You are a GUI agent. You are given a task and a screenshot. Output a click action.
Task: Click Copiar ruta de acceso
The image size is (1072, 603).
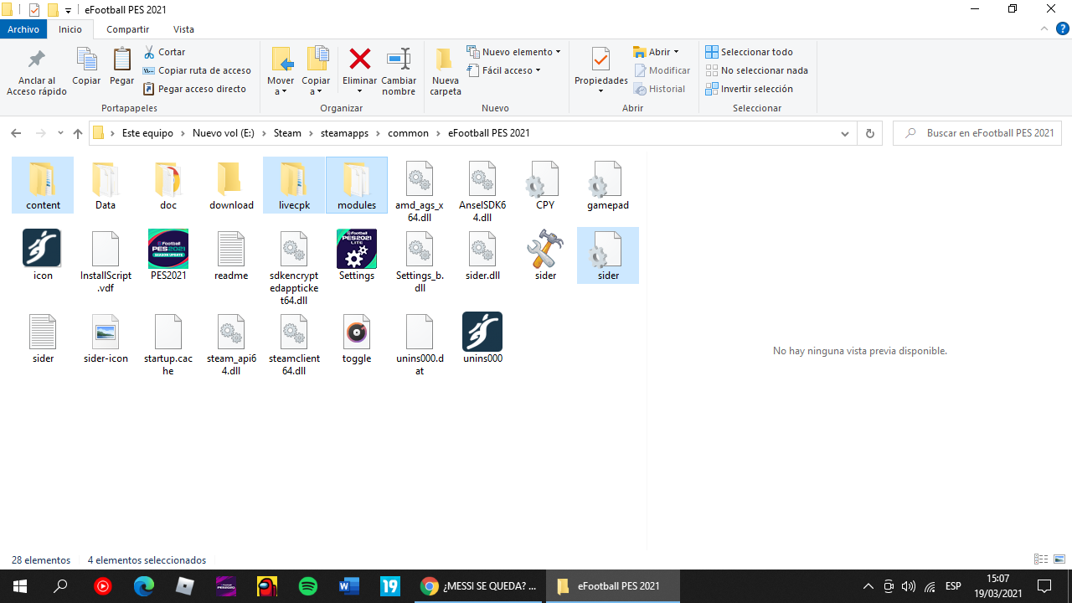(197, 70)
